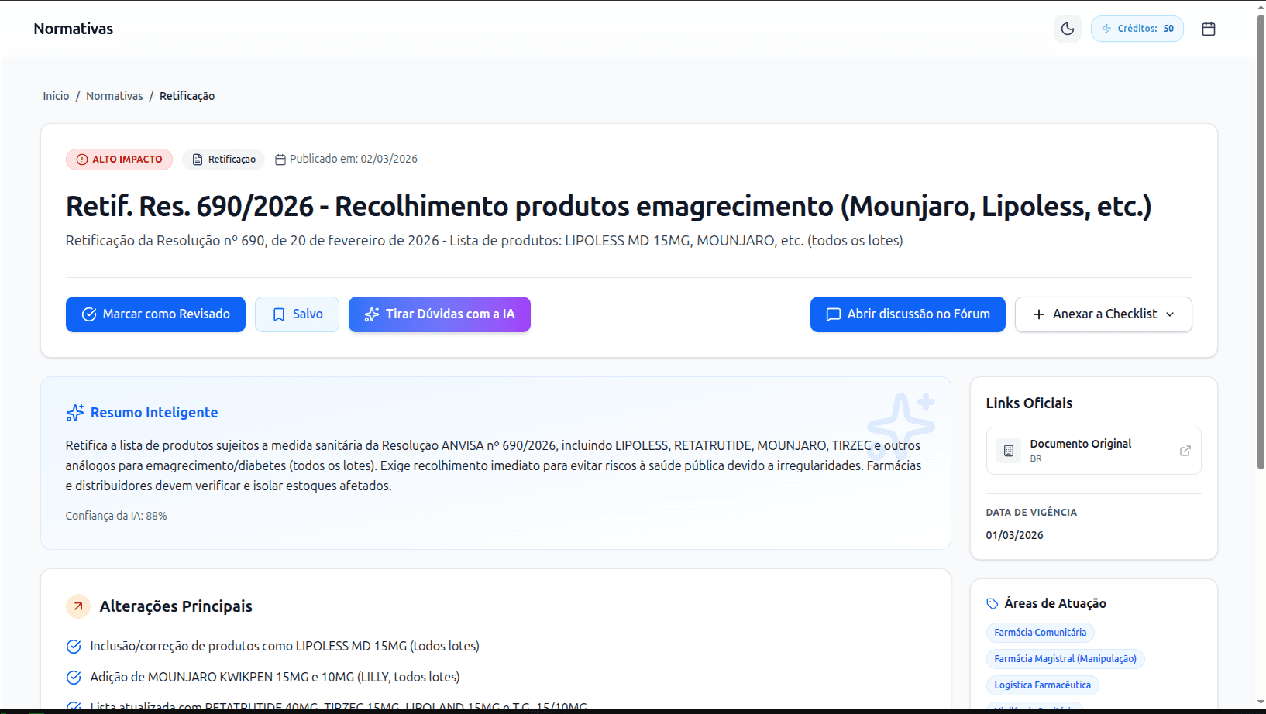Click the Créditos: 50 badge
The width and height of the screenshot is (1266, 714).
(1137, 29)
